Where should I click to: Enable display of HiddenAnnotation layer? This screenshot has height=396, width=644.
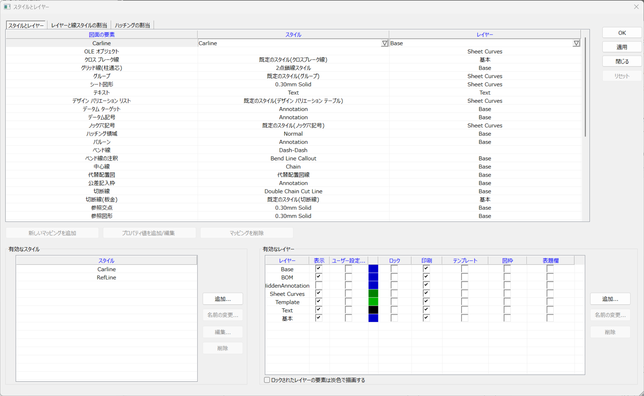(318, 285)
